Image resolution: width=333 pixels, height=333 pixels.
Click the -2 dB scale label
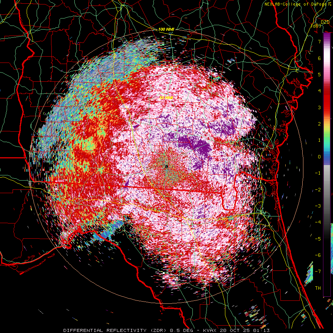(318, 190)
